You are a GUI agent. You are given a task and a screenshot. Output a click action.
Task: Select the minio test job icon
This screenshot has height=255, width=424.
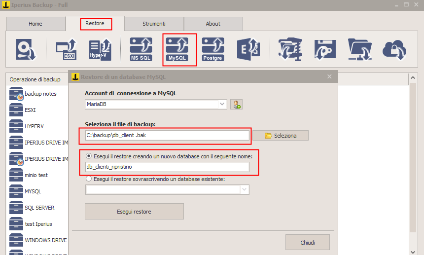point(16,175)
